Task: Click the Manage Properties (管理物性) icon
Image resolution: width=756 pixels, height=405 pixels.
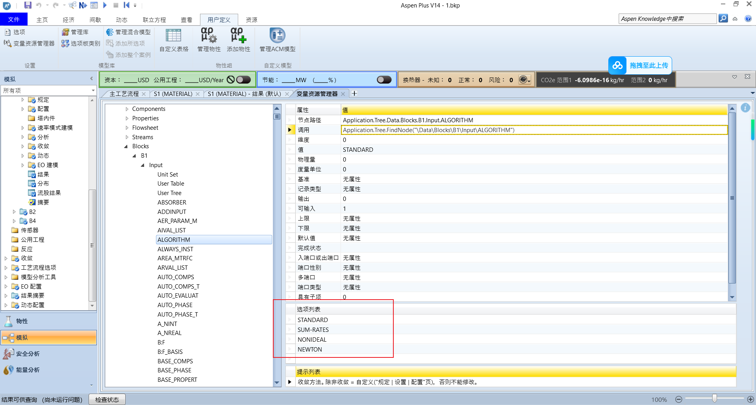Action: click(209, 36)
